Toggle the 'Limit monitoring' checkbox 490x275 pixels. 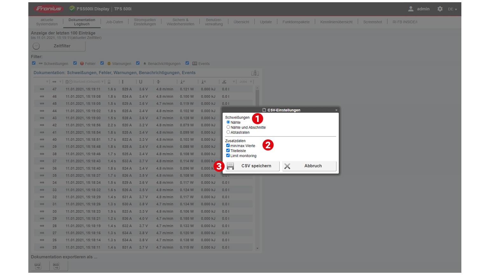[228, 156]
